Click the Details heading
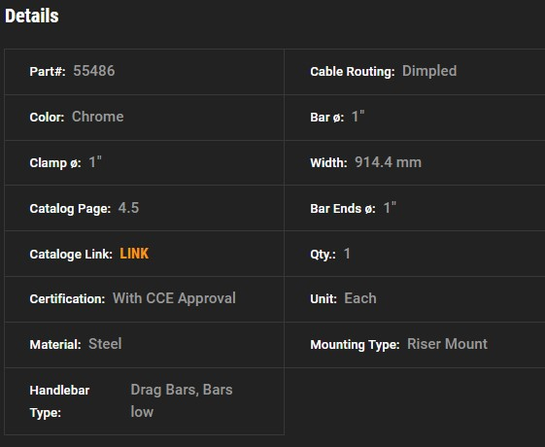This screenshot has height=447, width=545. click(32, 16)
